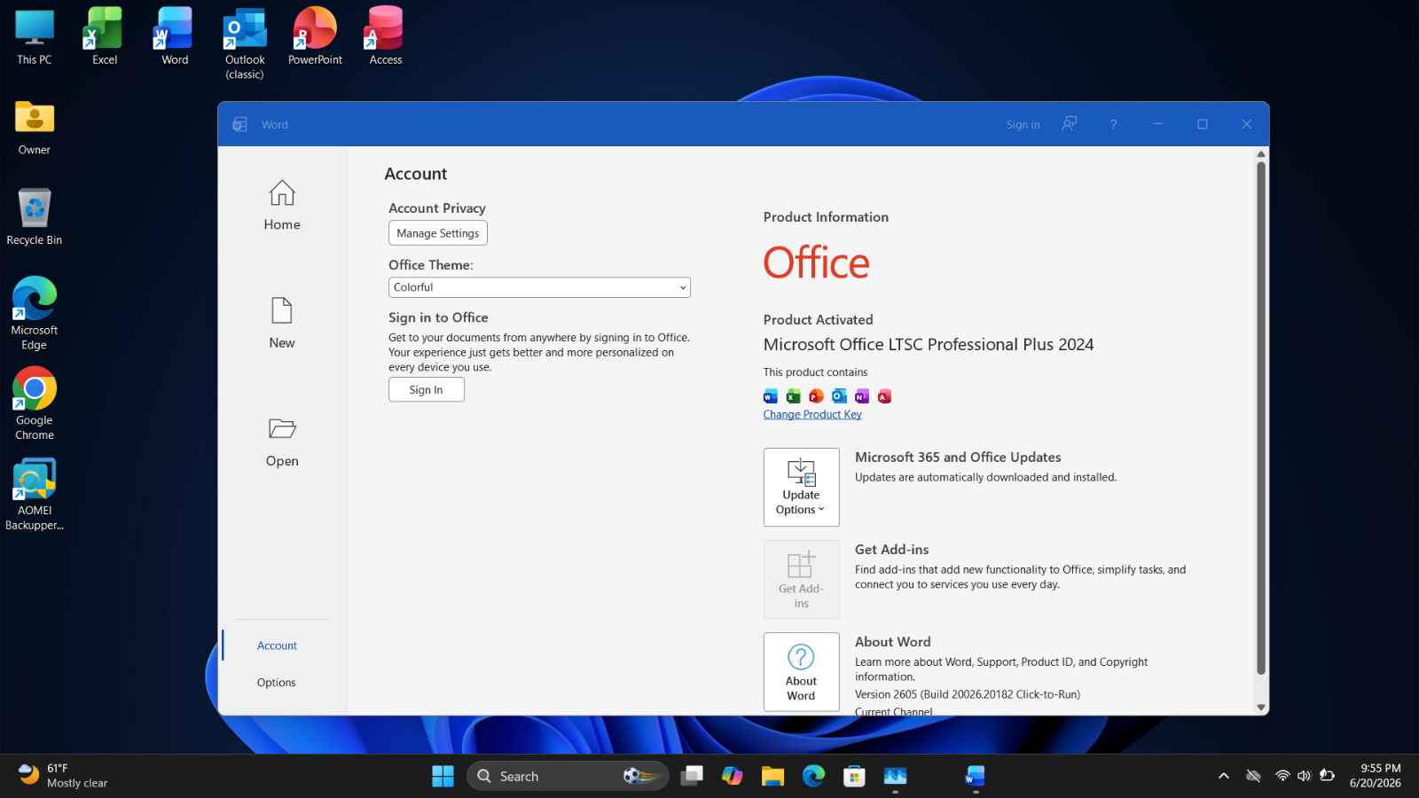Click the Open folder icon in sidebar
The width and height of the screenshot is (1419, 798).
(282, 429)
